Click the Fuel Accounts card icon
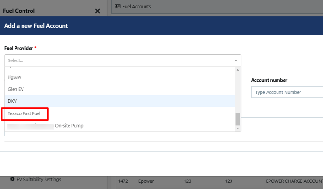Viewport: 323px width, 189px height. tap(118, 7)
